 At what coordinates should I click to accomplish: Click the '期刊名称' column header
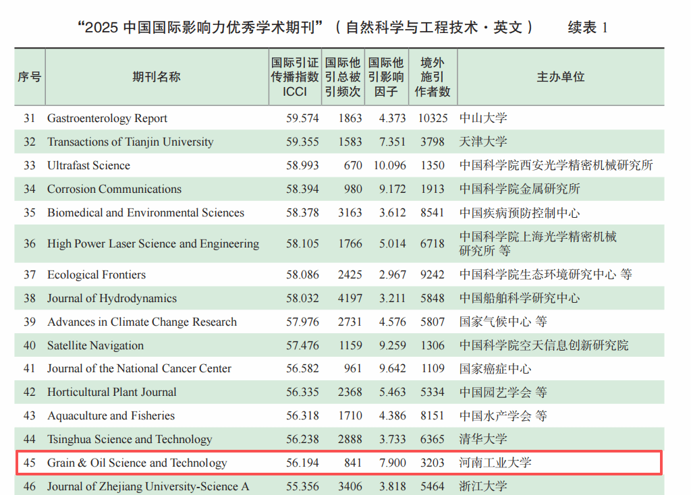point(156,77)
